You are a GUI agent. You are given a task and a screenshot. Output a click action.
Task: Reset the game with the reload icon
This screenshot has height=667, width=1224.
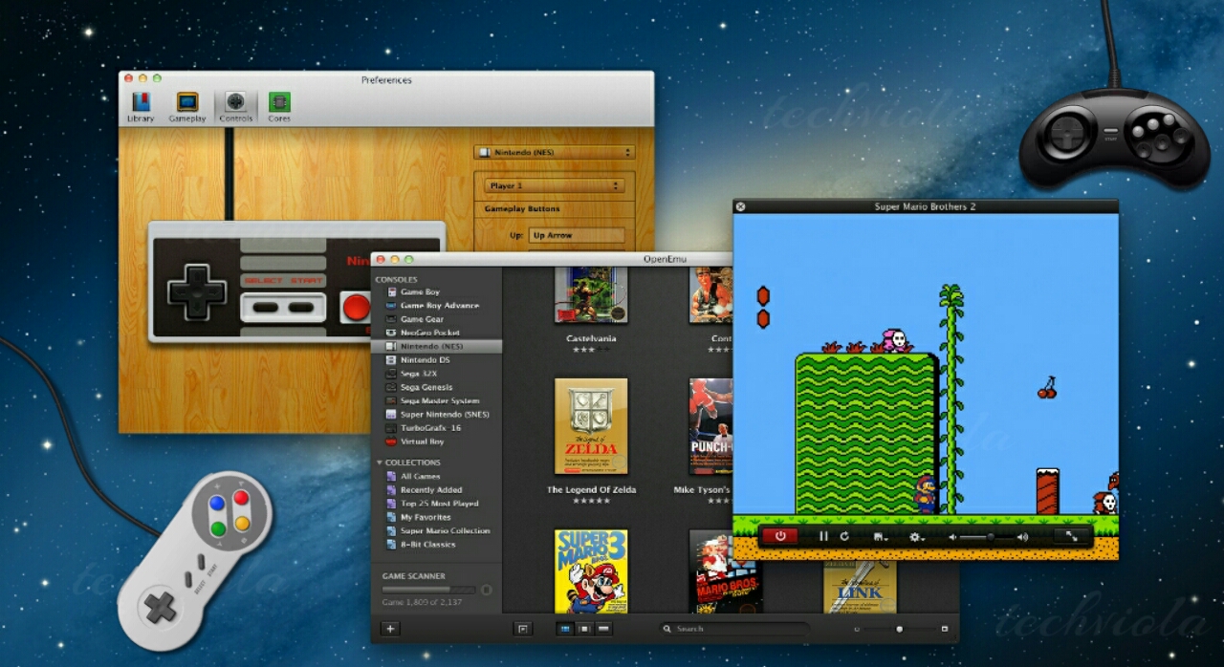[844, 537]
